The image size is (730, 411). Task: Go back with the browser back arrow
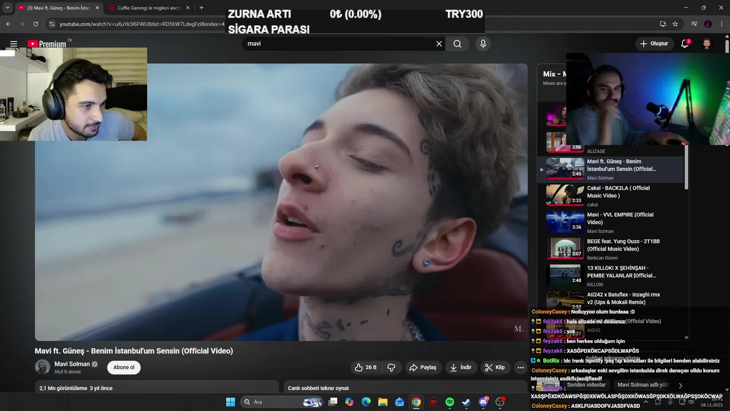(8, 24)
